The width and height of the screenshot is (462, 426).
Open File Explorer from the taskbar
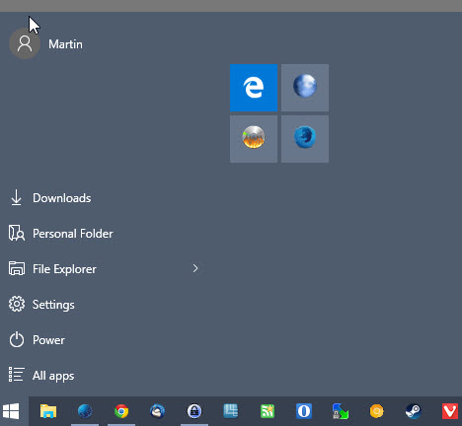[48, 411]
